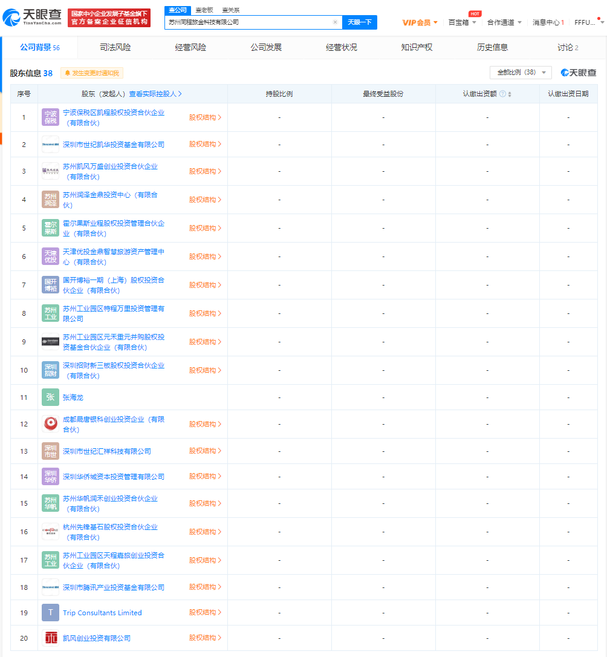Click the 天眼查 logo in the header
This screenshot has height=657, width=607.
tap(32, 17)
